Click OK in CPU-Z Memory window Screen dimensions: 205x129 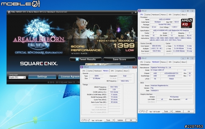pyautogui.click(x=131, y=120)
